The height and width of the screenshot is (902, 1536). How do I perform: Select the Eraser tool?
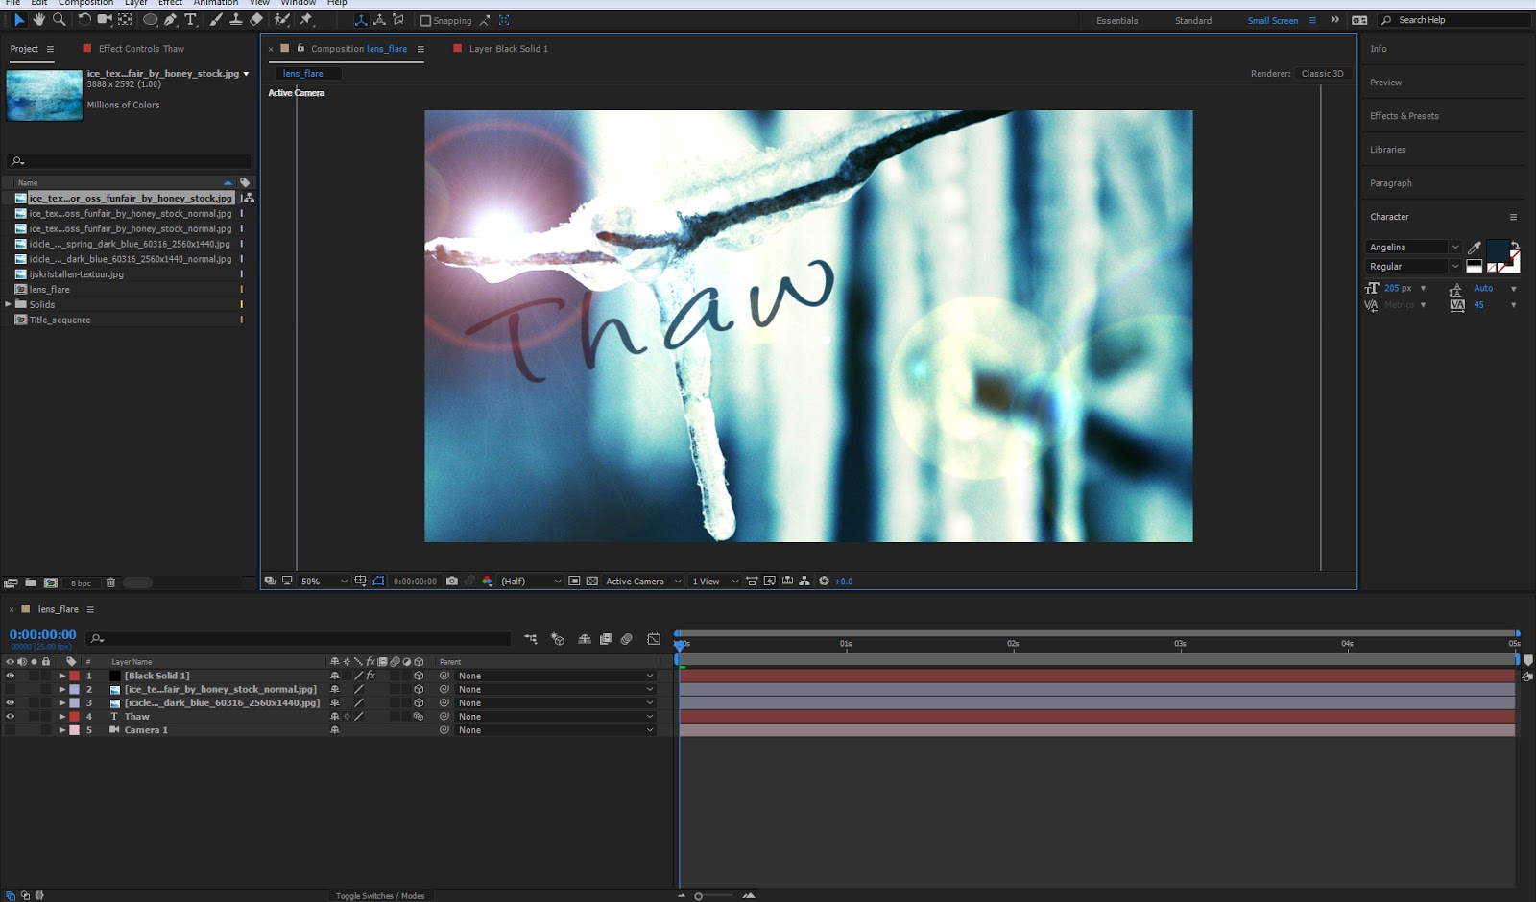pyautogui.click(x=256, y=19)
